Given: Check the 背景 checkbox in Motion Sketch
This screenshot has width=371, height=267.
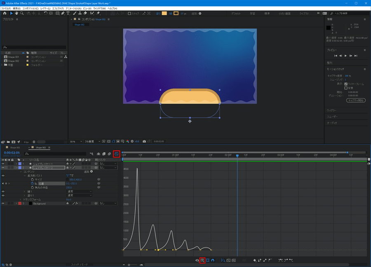Looking at the screenshot, I should pos(346,88).
